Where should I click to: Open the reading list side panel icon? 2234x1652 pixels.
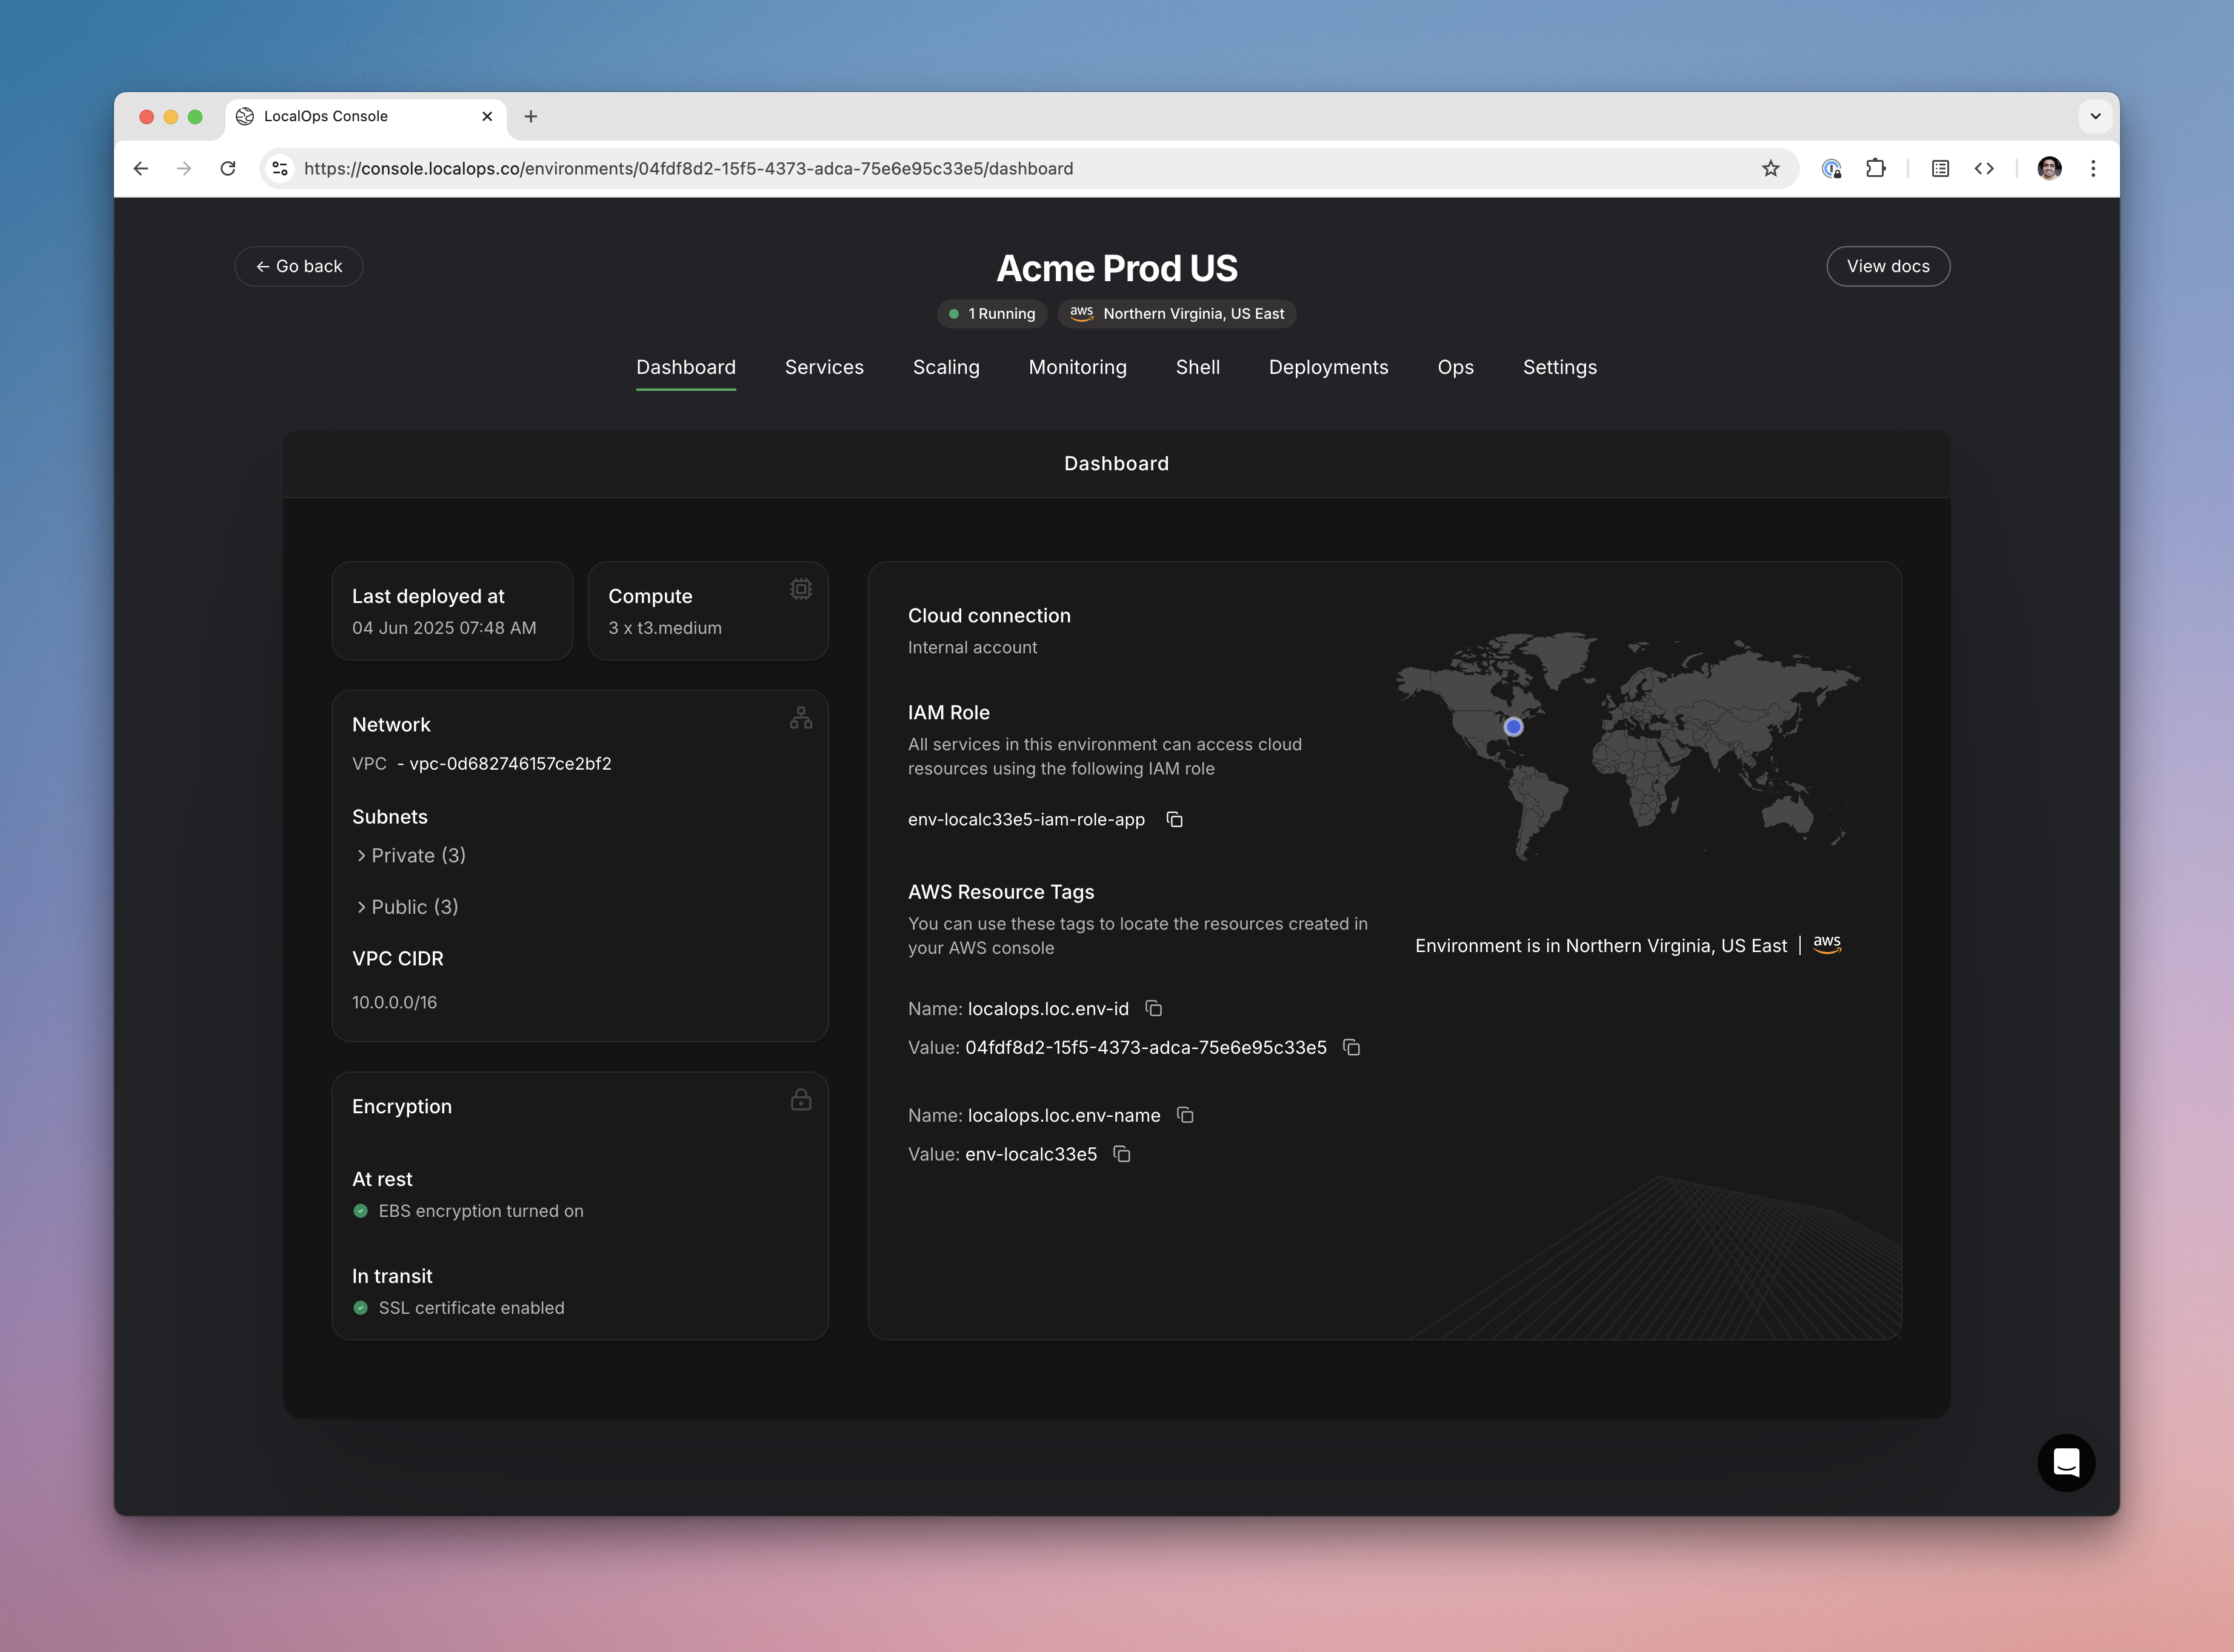1940,169
